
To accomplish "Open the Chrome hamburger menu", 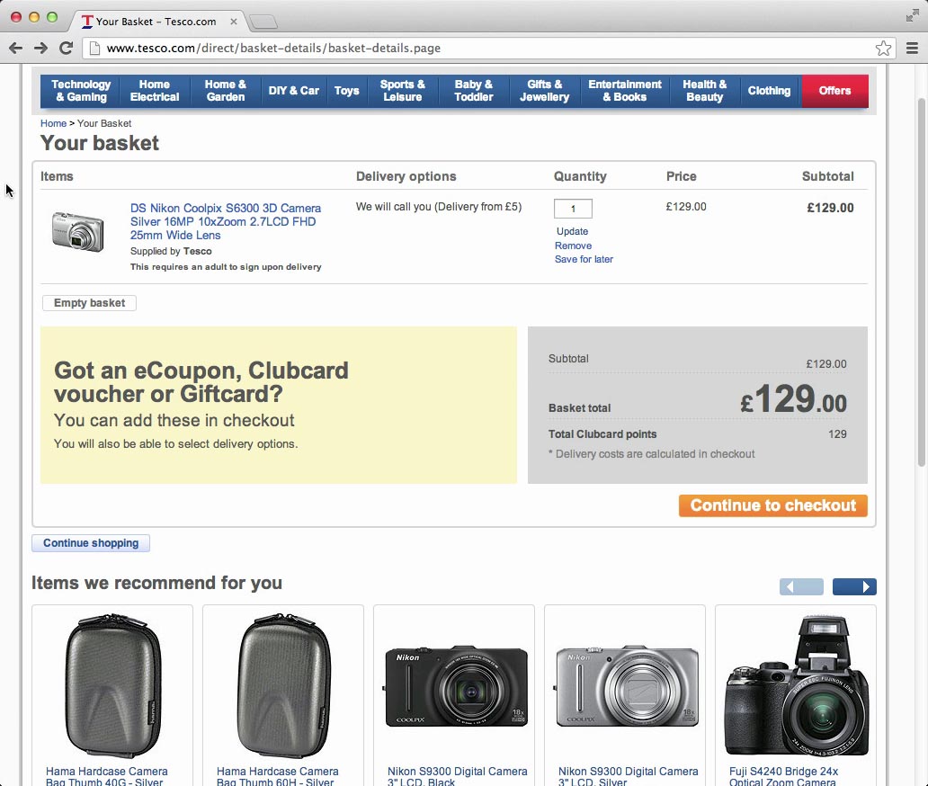I will click(x=912, y=49).
